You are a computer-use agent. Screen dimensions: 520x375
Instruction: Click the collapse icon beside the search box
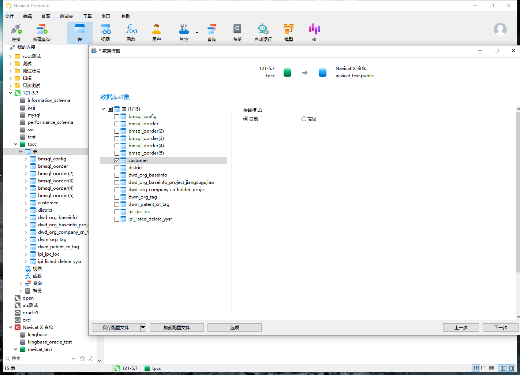click(91, 359)
